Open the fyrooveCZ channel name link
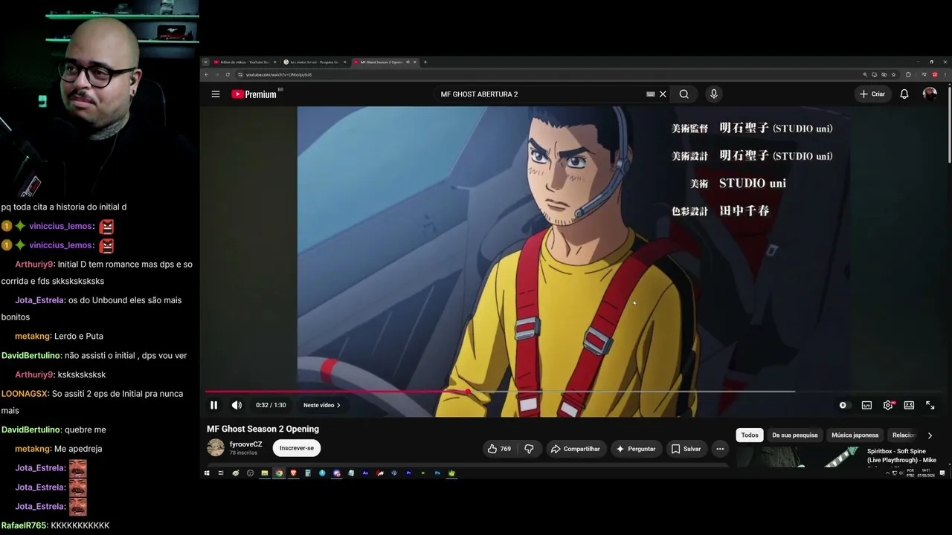This screenshot has height=535, width=952. (245, 444)
